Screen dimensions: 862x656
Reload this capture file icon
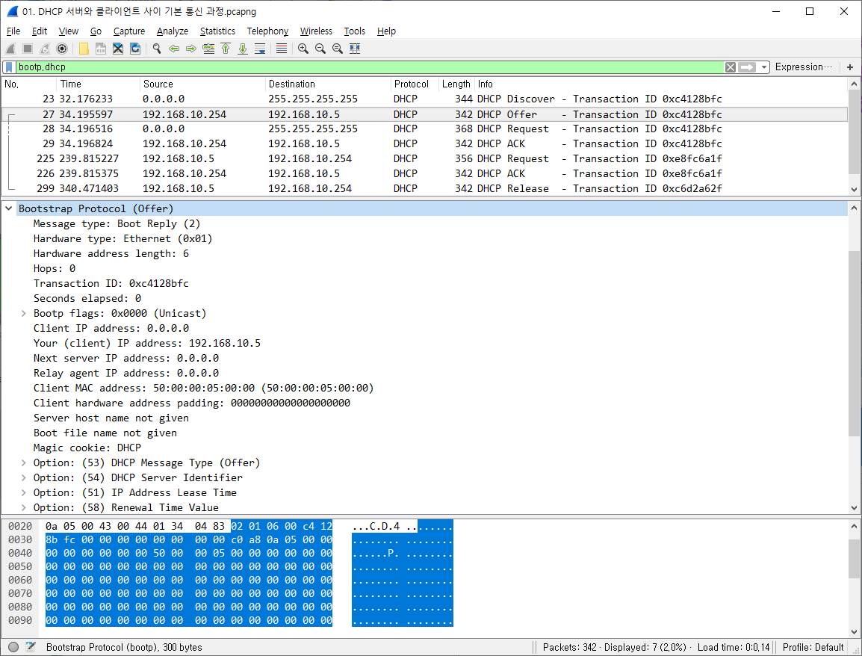pyautogui.click(x=135, y=49)
